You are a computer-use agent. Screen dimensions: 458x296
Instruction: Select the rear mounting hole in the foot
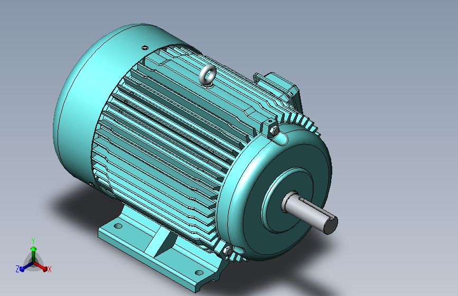[x=118, y=226]
